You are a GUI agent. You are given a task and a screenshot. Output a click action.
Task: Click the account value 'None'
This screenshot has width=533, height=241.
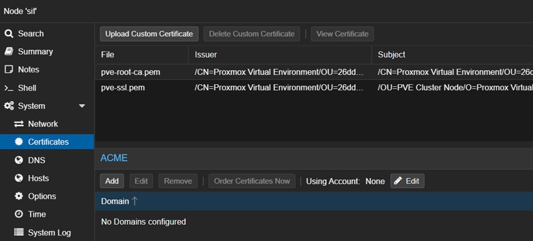(375, 181)
